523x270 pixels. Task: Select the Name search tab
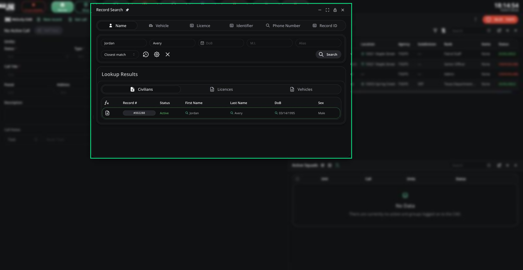pos(117,26)
